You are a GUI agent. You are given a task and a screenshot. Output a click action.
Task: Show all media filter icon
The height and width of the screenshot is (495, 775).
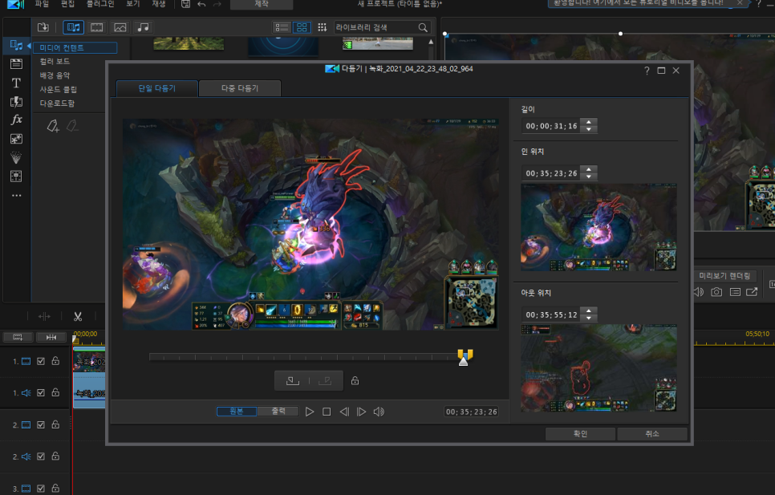(73, 27)
